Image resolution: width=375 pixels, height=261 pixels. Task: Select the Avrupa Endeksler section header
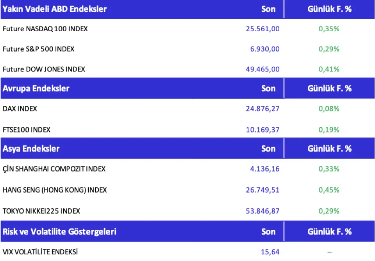pos(36,88)
